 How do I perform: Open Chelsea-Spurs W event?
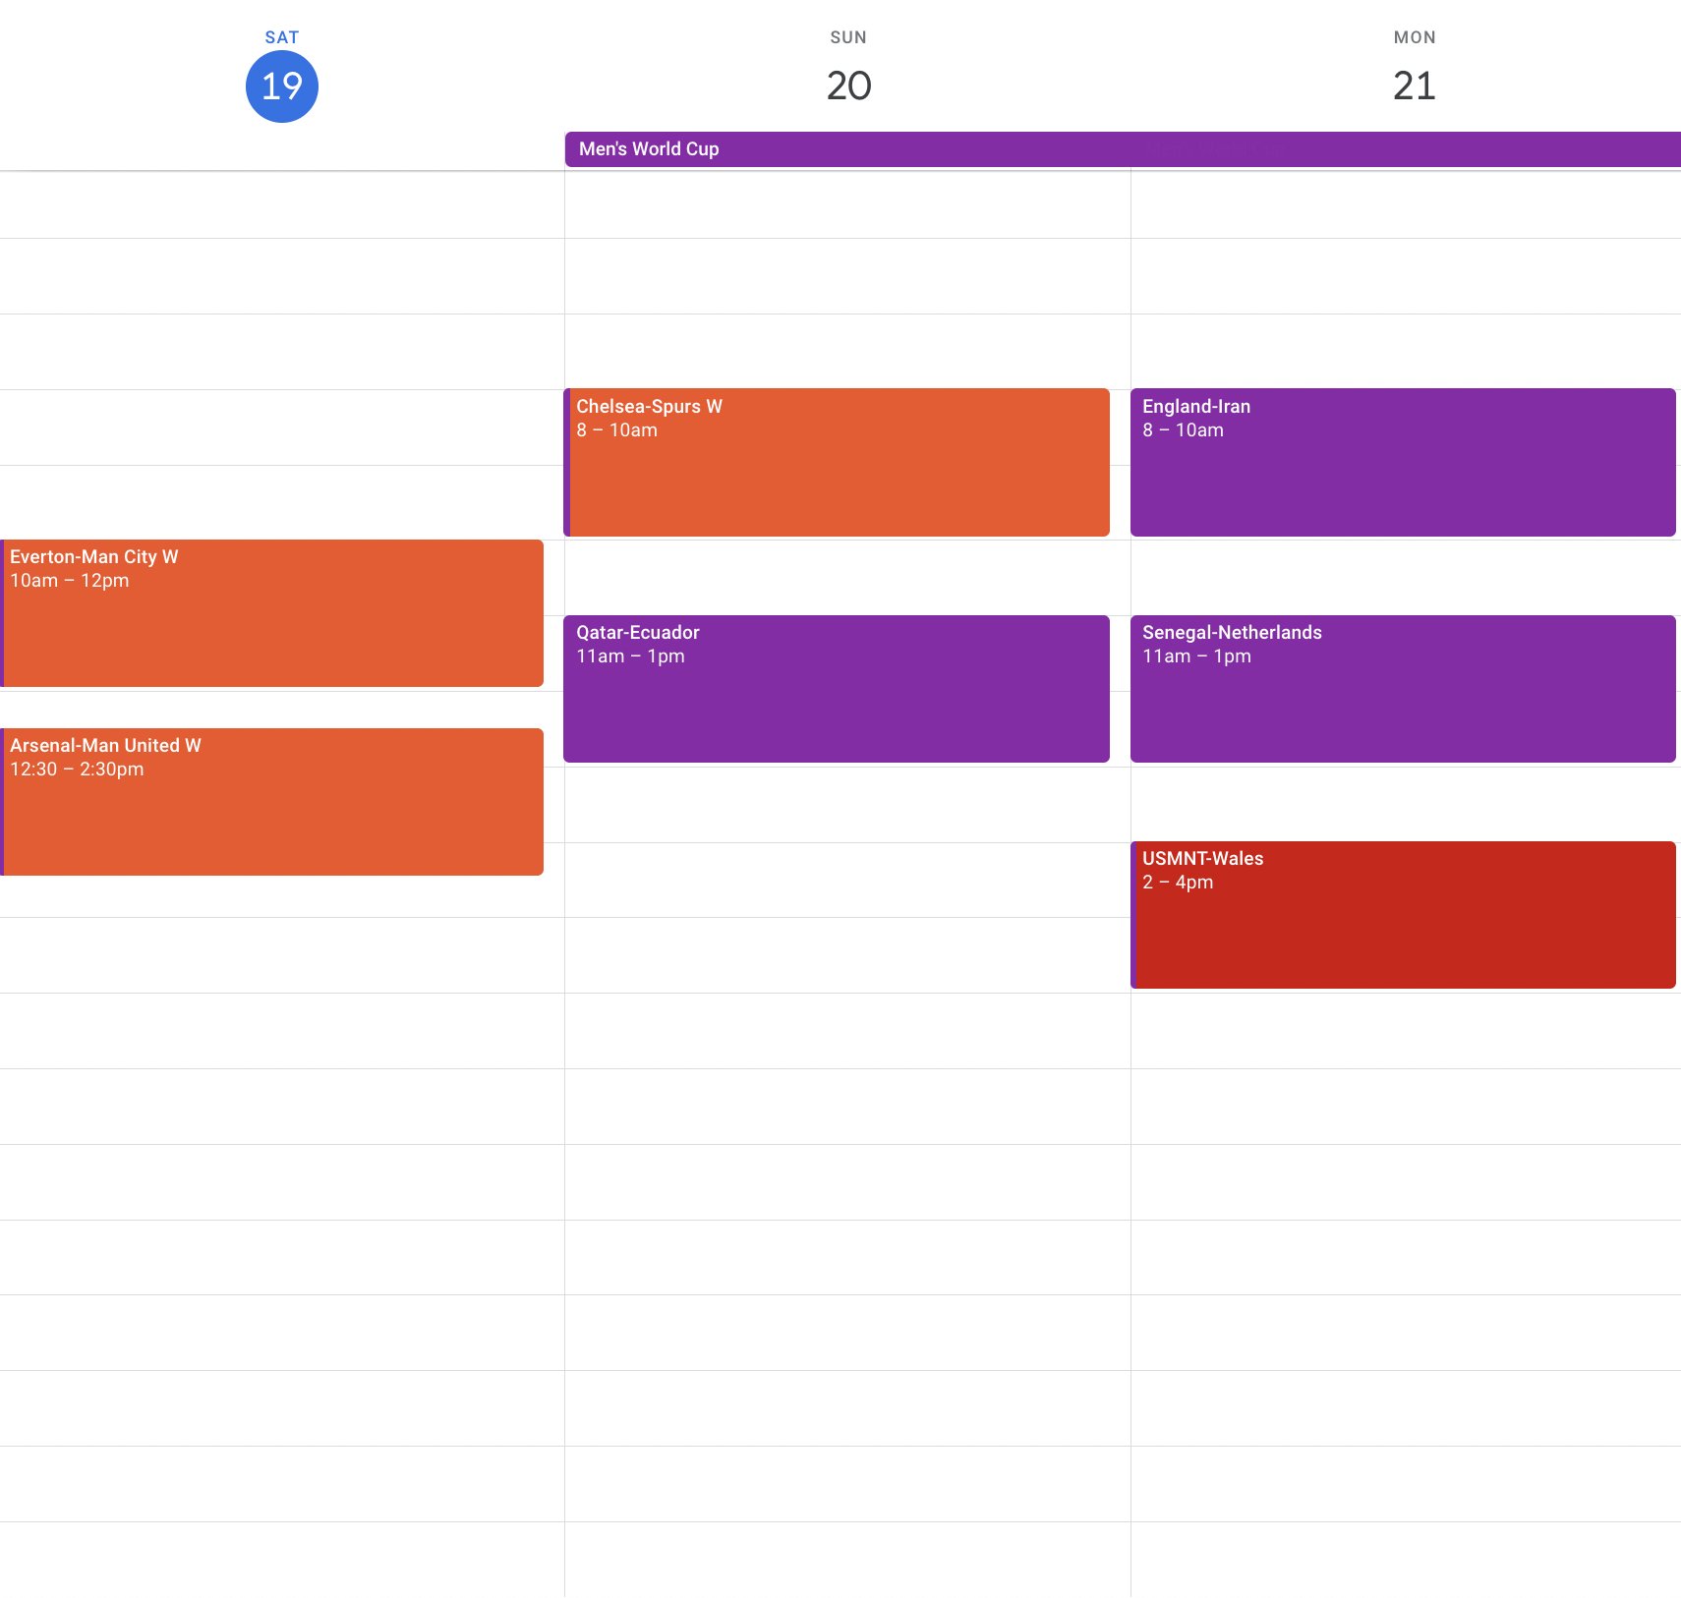coord(837,462)
